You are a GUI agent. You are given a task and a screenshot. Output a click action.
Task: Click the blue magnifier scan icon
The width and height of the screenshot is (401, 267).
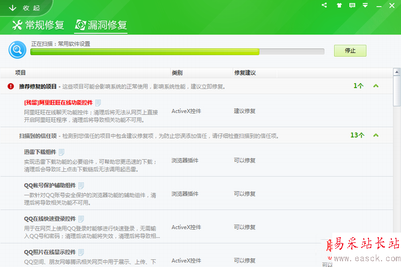pos(17,50)
